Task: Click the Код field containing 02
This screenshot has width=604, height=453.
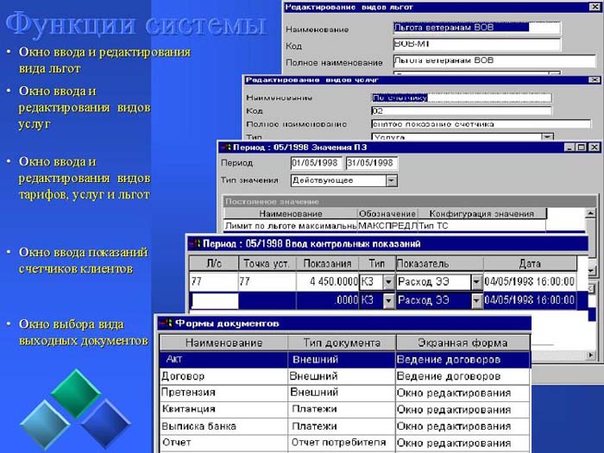Action: pos(460,110)
